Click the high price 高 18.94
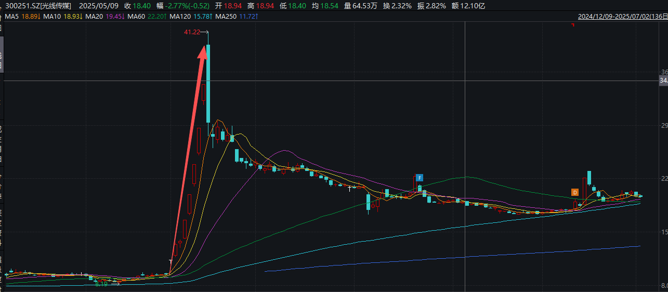Image resolution: width=668 pixels, height=292 pixels. (261, 6)
